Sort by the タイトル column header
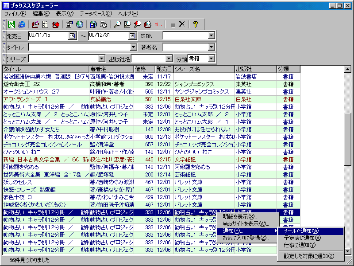The height and width of the screenshot is (266, 354). coord(46,69)
